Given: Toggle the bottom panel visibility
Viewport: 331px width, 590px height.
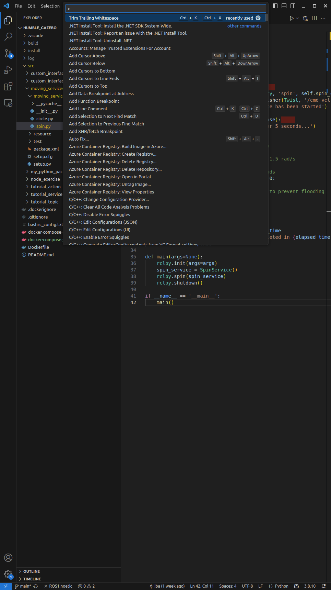Looking at the screenshot, I should 284,6.
